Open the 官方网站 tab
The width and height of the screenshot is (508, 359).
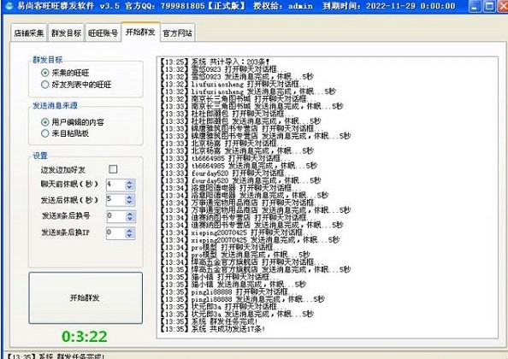point(177,32)
